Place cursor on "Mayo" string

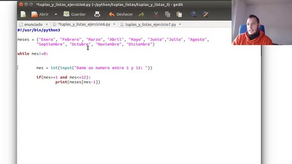click(x=136, y=40)
